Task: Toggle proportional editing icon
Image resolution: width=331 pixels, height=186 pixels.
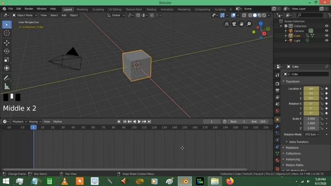Action: 152,15
